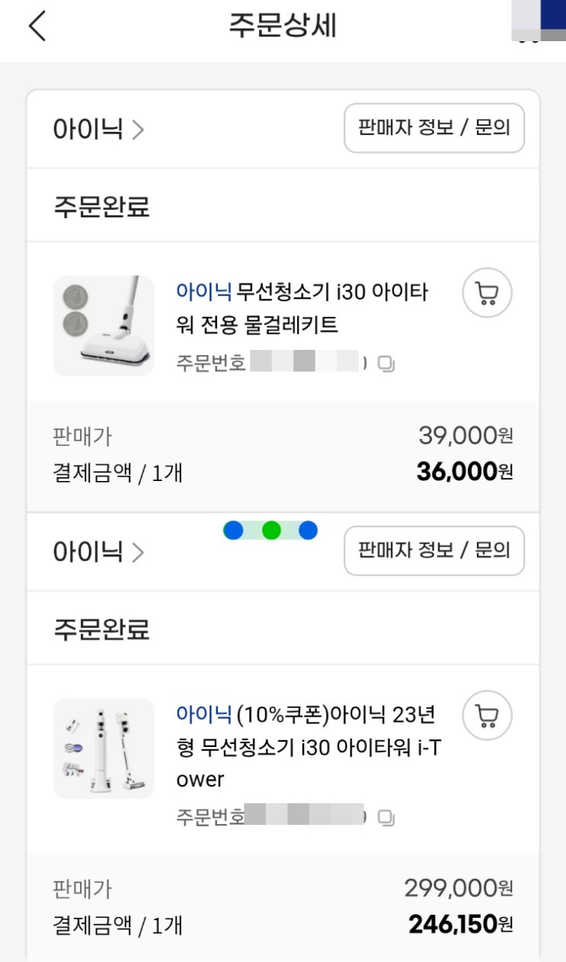Tap the 주문번호 label under i-Tower vacuum
The height and width of the screenshot is (962, 566).
(x=211, y=817)
